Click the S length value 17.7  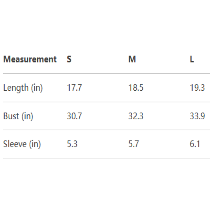pyautogui.click(x=74, y=88)
